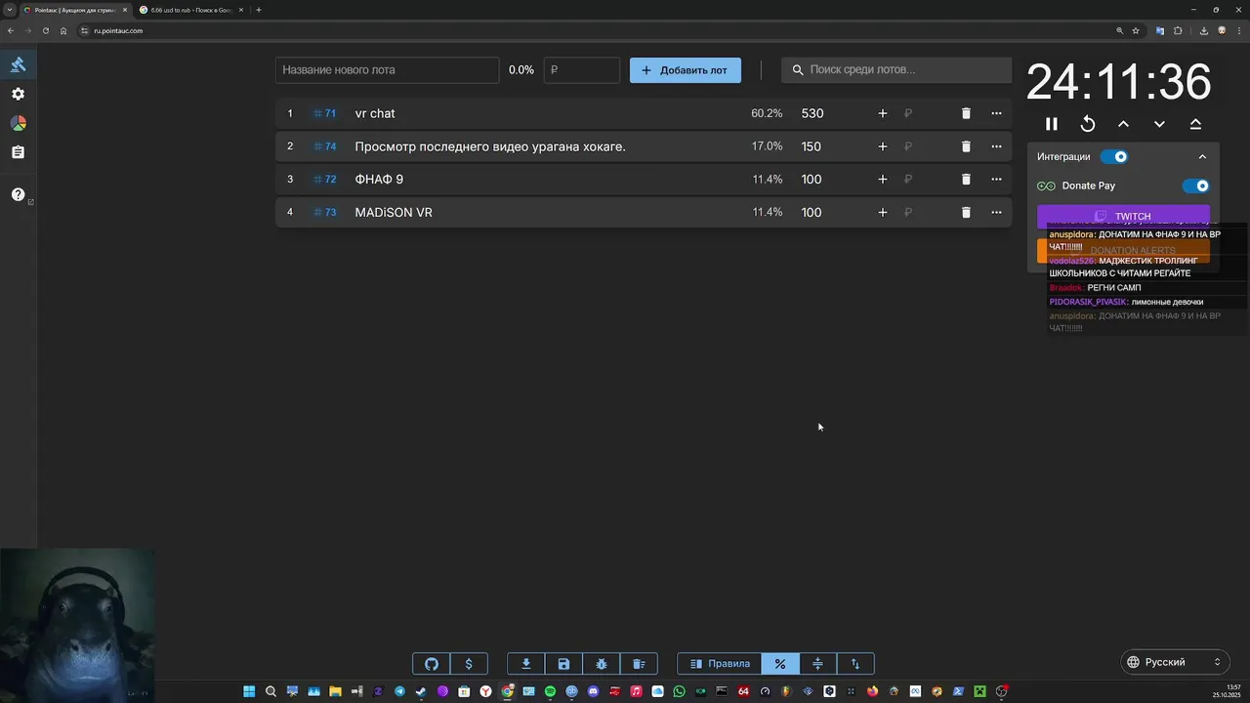Collapse the Интеграции panel
This screenshot has width=1250, height=703.
[x=1202, y=156]
